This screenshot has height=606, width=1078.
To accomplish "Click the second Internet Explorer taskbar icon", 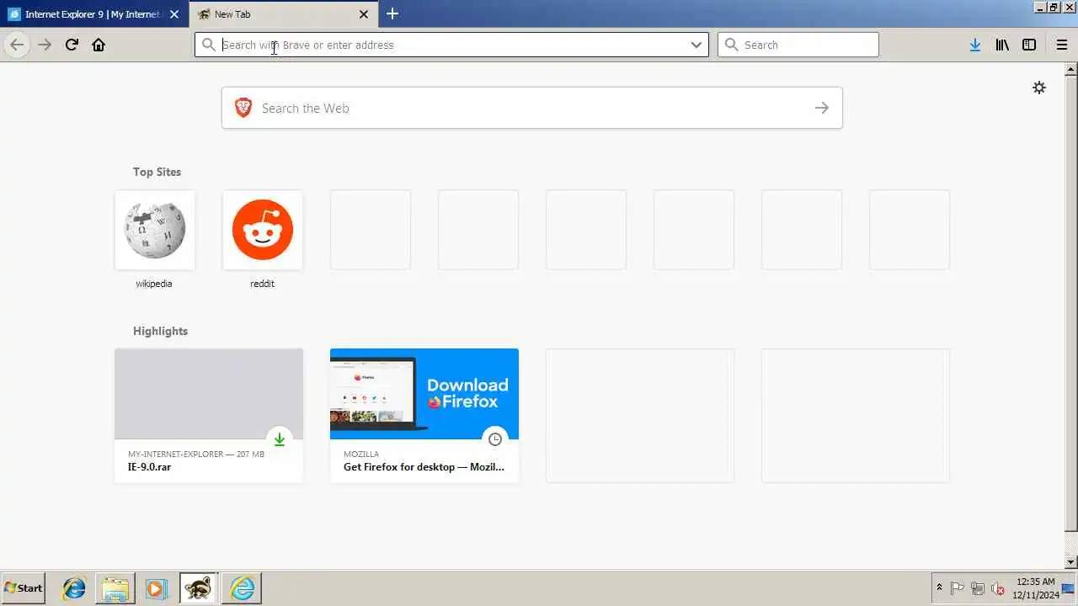I will point(243,588).
